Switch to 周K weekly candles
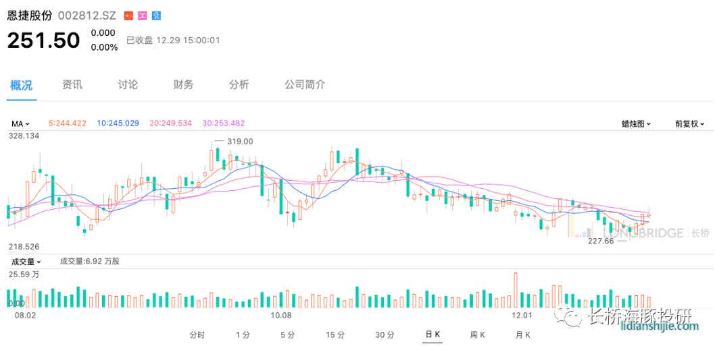Image resolution: width=715 pixels, height=348 pixels. 478,335
